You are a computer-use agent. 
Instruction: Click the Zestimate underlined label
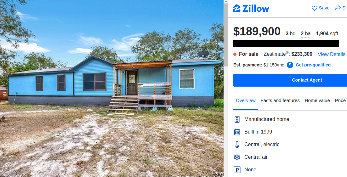[276, 54]
